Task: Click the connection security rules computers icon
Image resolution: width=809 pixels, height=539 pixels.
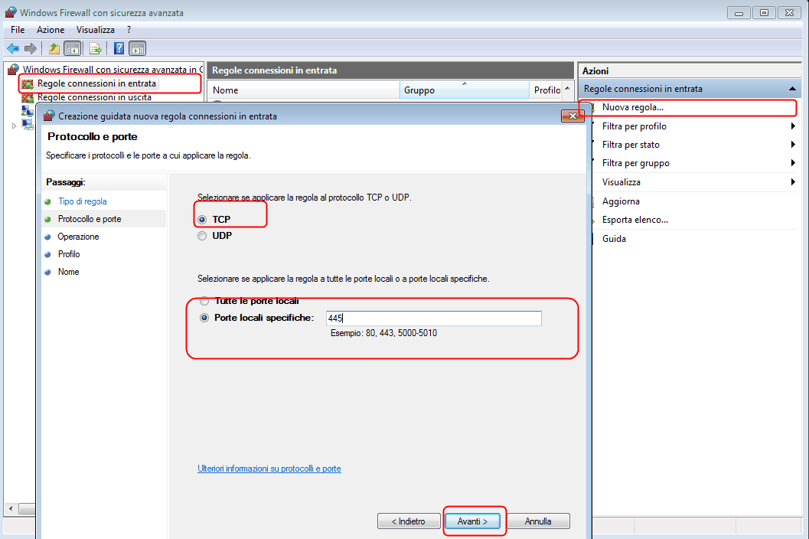Action: point(28,110)
